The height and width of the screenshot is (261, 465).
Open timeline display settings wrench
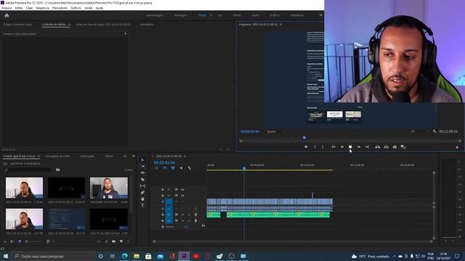(190, 168)
